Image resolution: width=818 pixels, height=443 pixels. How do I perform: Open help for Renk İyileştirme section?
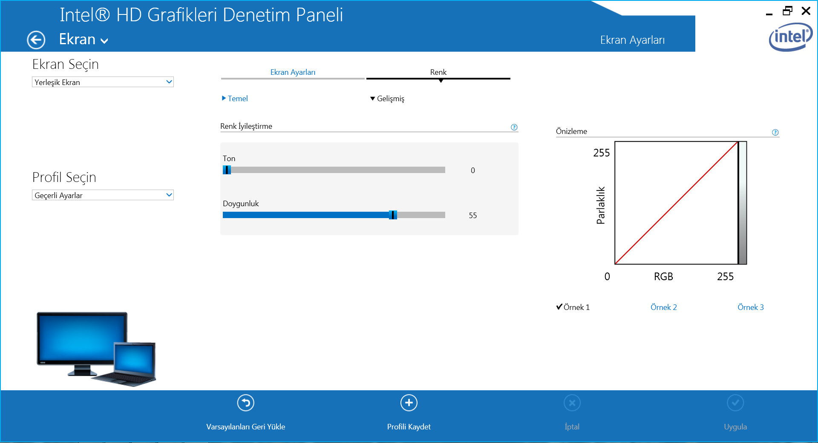coord(514,127)
